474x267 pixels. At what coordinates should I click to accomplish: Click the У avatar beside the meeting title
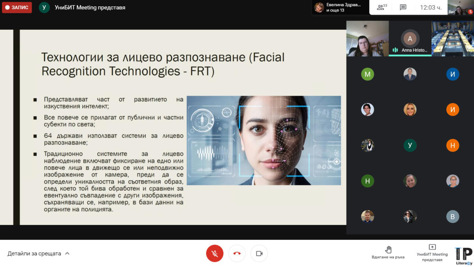(44, 8)
